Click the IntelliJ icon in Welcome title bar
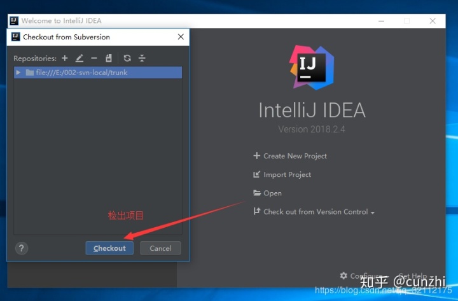Screen dimensions: 458x301 tap(14, 20)
